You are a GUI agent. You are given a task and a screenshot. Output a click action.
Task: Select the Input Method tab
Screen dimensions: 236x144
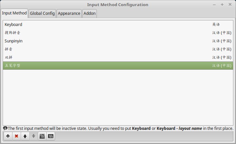click(14, 13)
